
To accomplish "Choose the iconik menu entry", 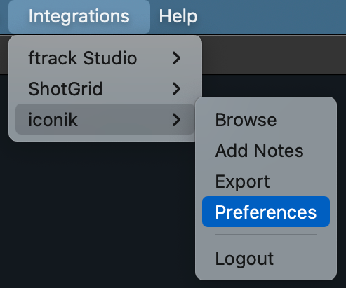I will (x=105, y=119).
